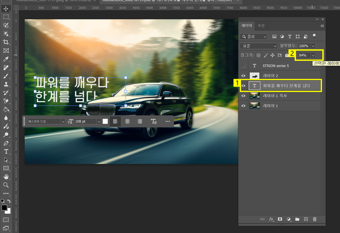Image resolution: width=340 pixels, height=233 pixels.
Task: Left align the text
Action: (x=115, y=121)
